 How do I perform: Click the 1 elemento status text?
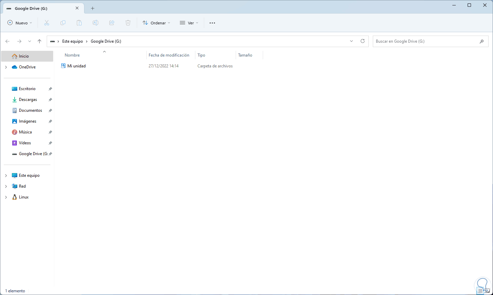point(15,291)
